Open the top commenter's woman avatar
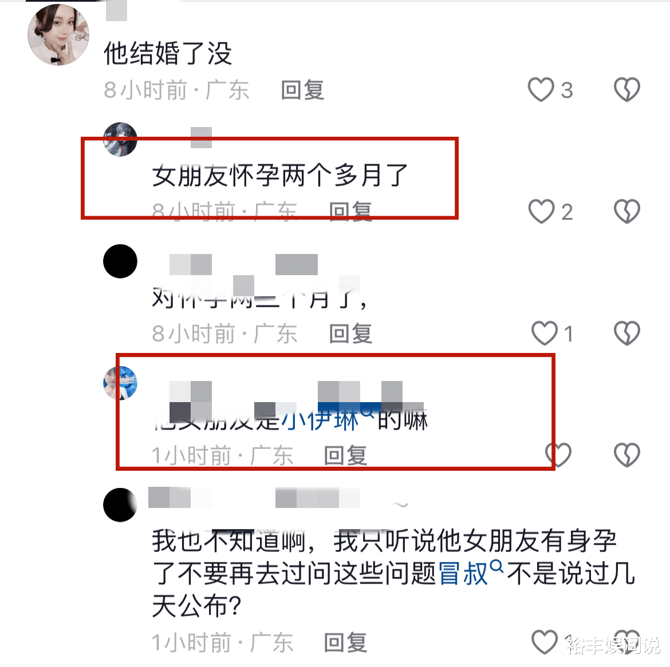The height and width of the screenshot is (667, 670). (58, 35)
